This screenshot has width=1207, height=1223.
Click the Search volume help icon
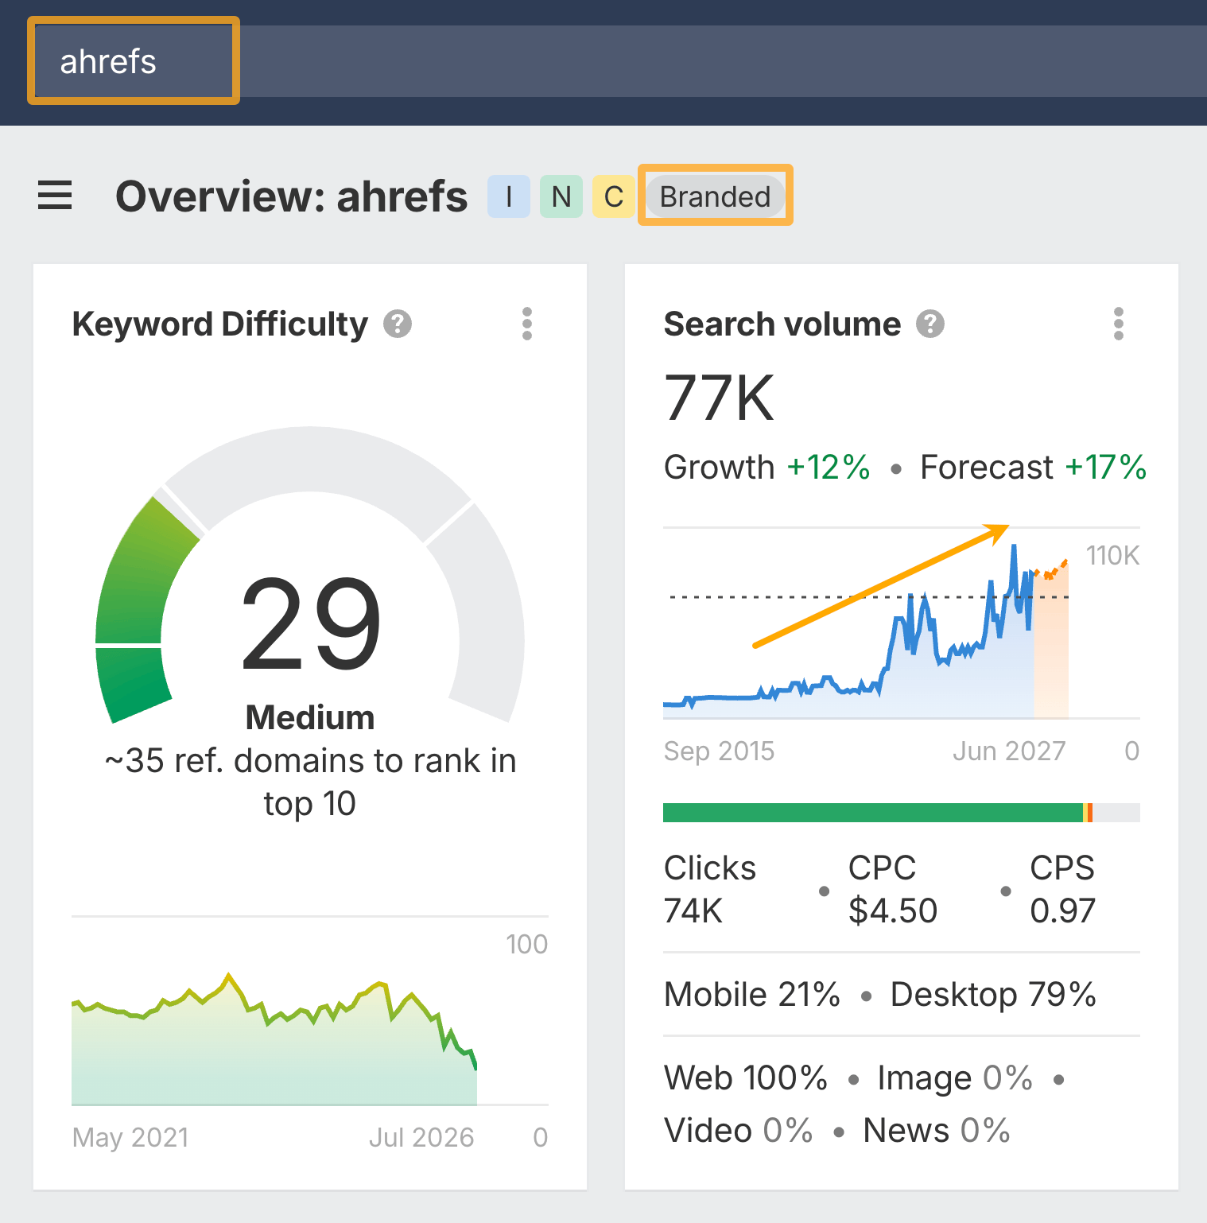click(930, 324)
